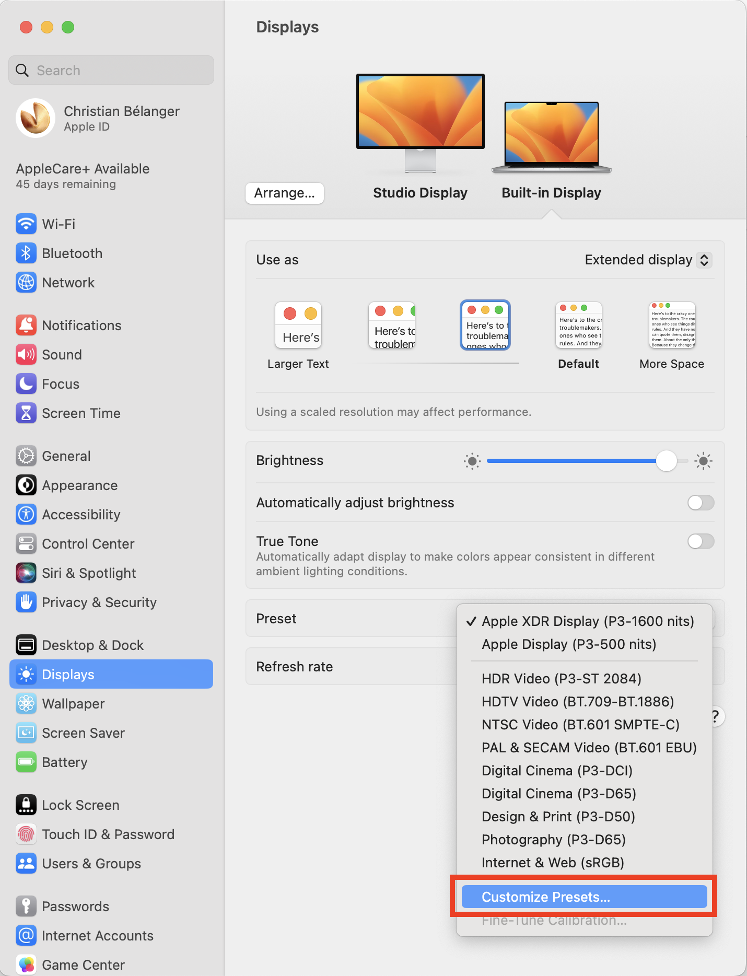Enable the True Tone switch
This screenshot has width=747, height=976.
point(701,541)
